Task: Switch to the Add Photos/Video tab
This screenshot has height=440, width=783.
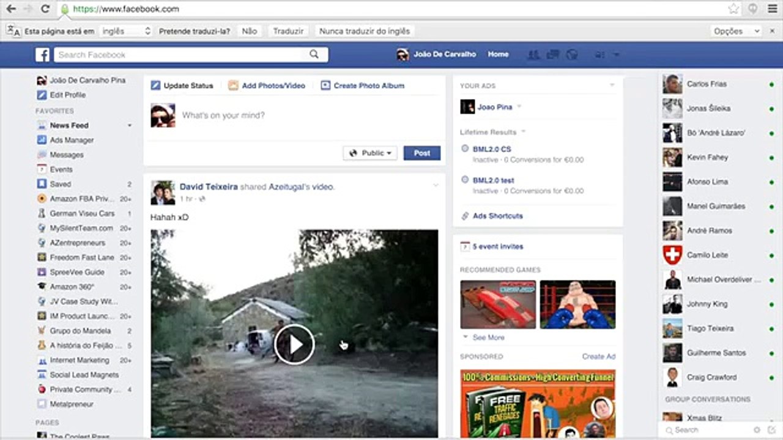Action: [267, 86]
